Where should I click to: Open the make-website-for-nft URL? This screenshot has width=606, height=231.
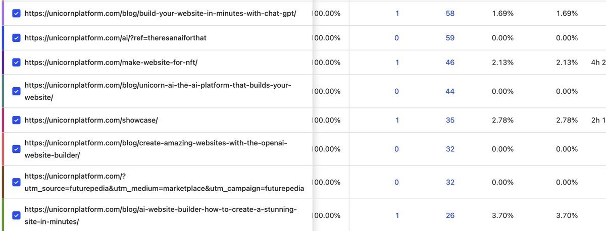pyautogui.click(x=111, y=63)
